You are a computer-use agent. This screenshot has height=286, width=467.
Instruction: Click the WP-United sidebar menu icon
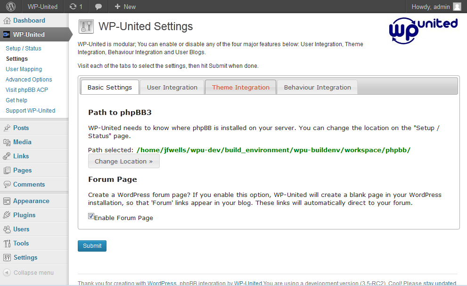(6, 34)
